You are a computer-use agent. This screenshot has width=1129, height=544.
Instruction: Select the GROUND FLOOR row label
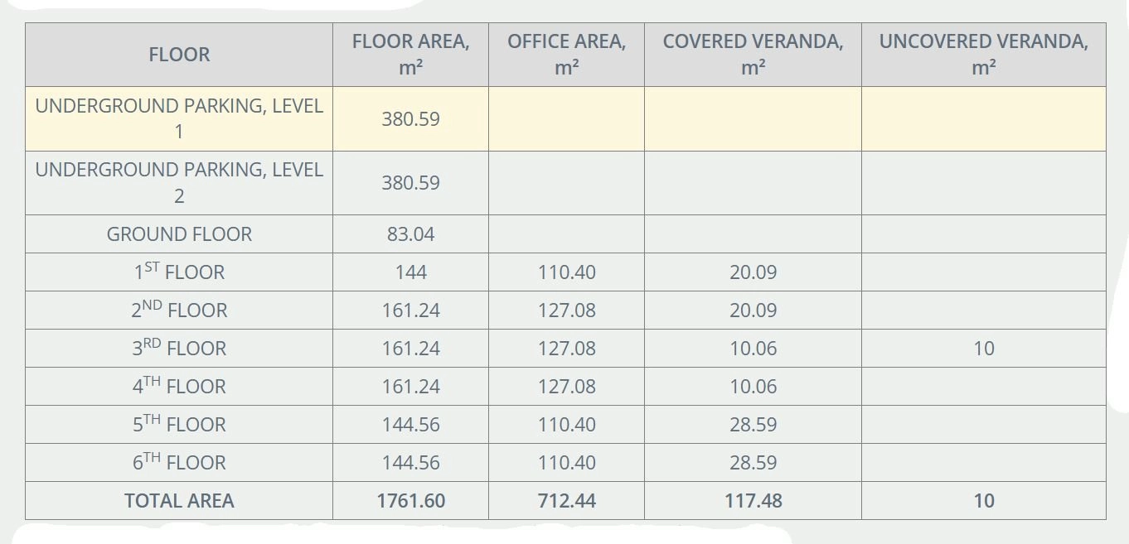coord(179,234)
